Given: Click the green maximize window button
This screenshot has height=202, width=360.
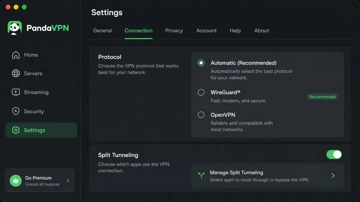Looking at the screenshot, I should [x=24, y=7].
